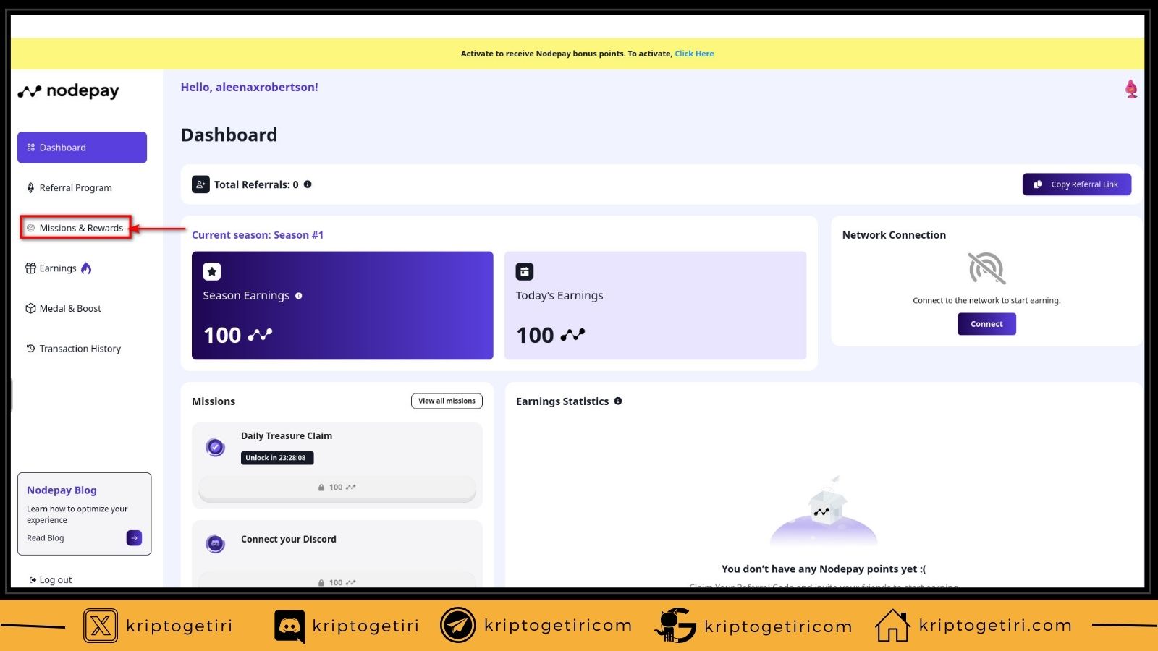Click the Log out icon
This screenshot has width=1158, height=651.
(33, 580)
